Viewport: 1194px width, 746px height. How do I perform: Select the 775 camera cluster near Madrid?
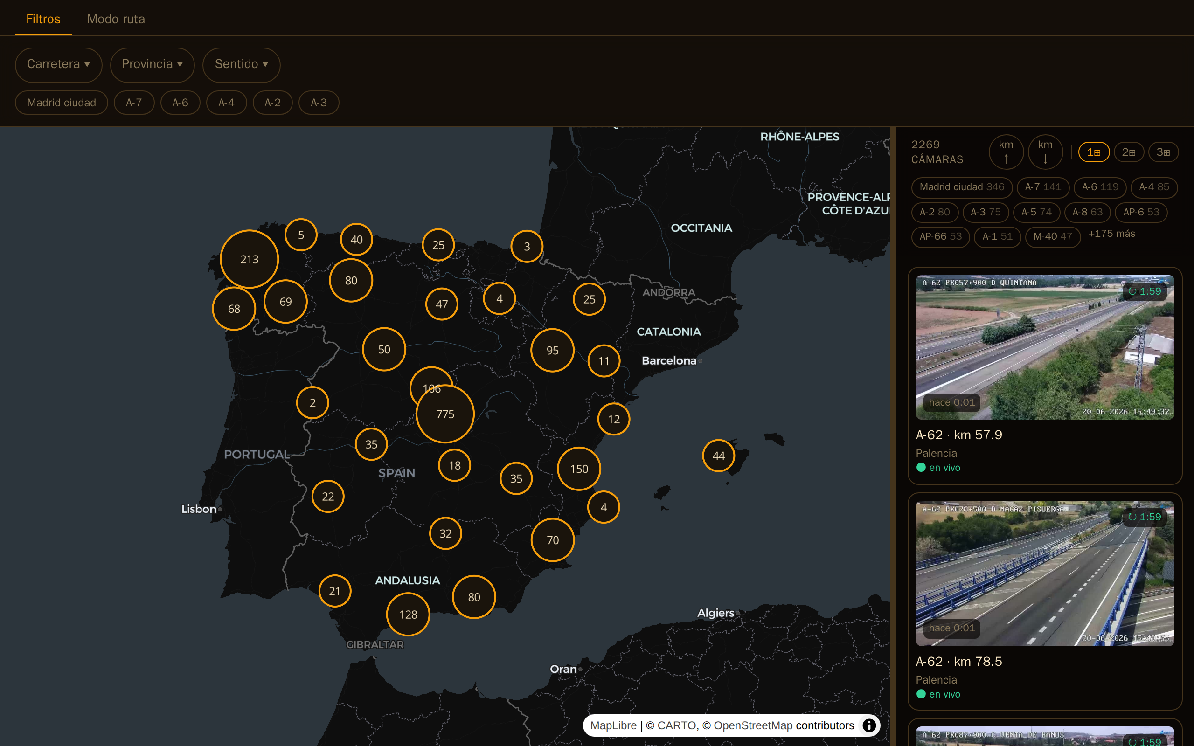pyautogui.click(x=445, y=414)
